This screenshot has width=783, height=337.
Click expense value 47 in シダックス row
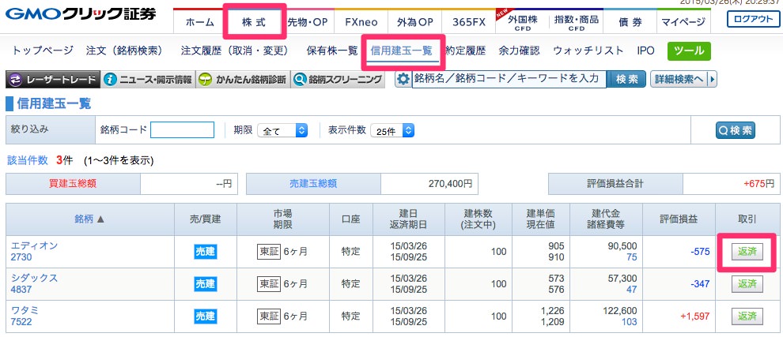[x=631, y=290]
